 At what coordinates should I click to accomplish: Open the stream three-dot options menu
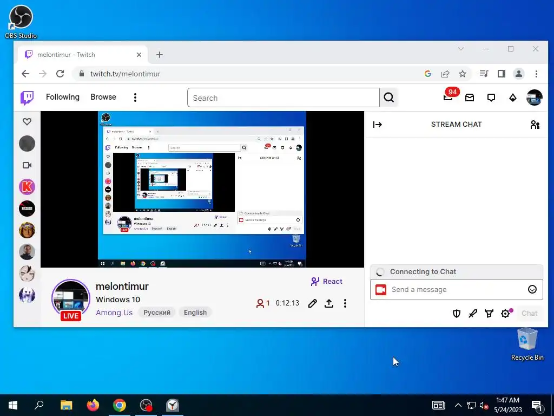point(345,303)
